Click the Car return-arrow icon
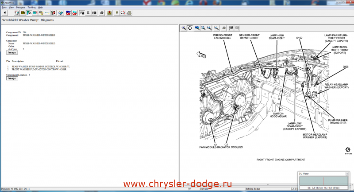Screen dimensions: 354x192 click(74, 13)
